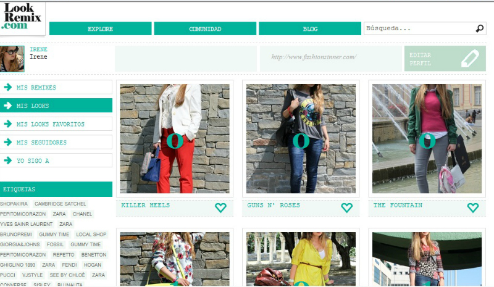Click the heart icon for Guns N' Roses
Viewport: 494px width, 287px height.
pos(346,207)
